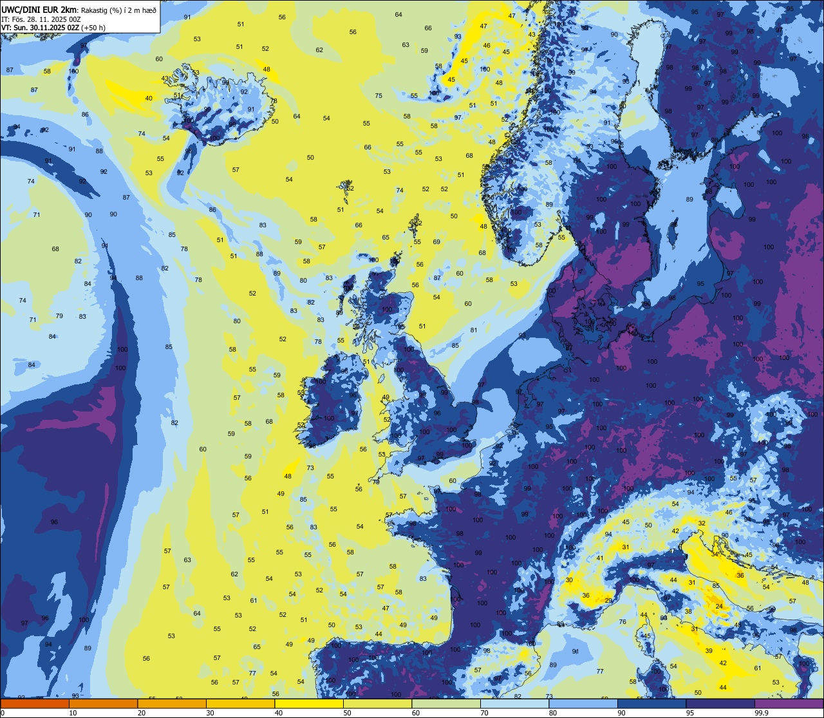Viewport: 824px width, 718px height.
Task: Click the humidity value 24 over Italy
Action: tap(719, 607)
